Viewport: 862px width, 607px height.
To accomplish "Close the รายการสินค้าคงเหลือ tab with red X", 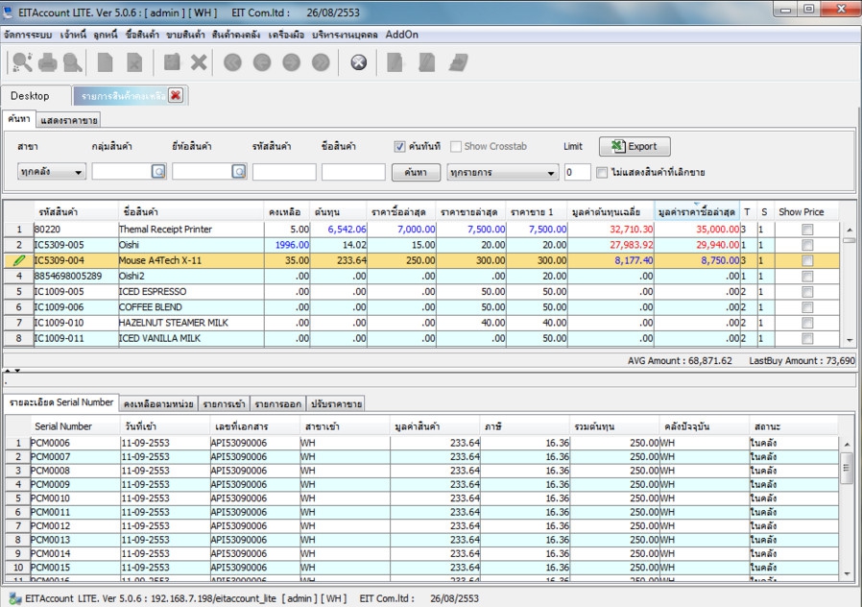I will (176, 95).
